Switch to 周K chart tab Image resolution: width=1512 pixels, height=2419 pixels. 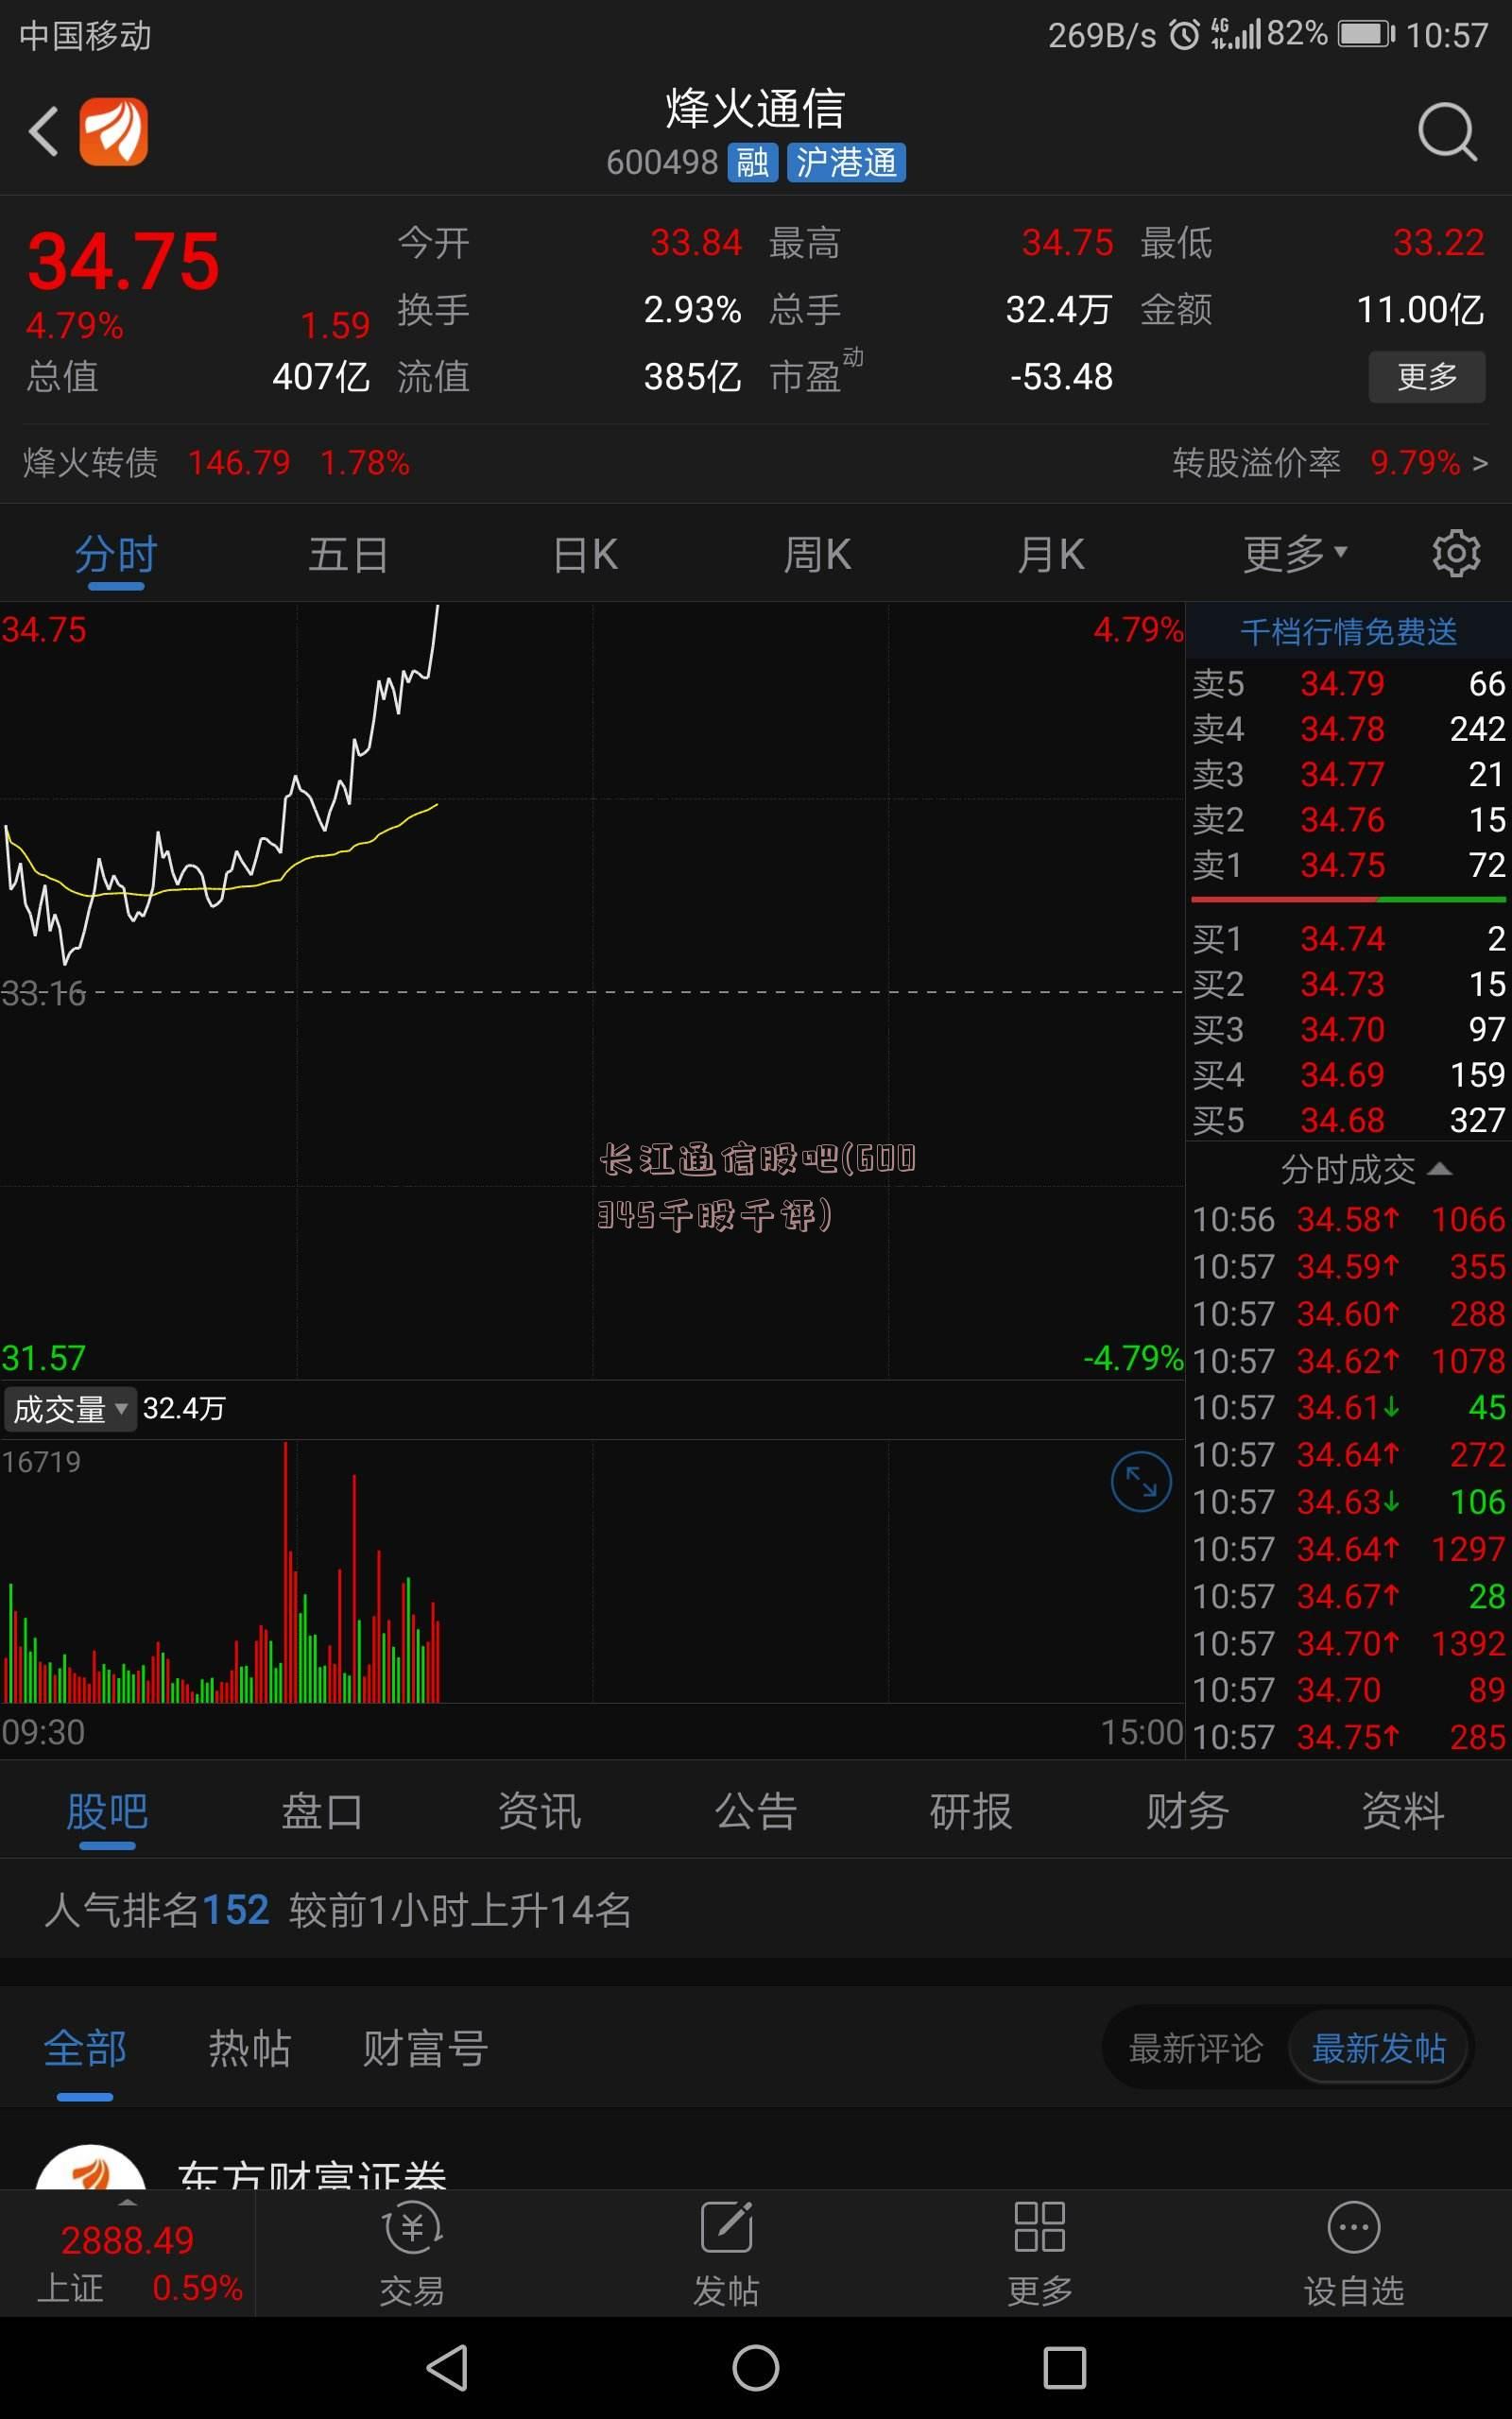[x=817, y=555]
